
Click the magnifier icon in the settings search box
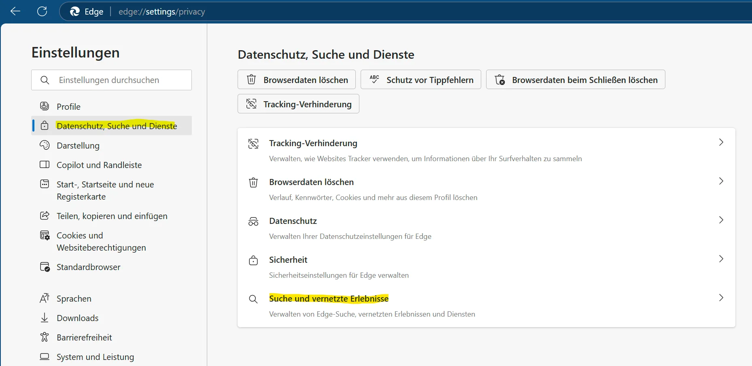45,80
